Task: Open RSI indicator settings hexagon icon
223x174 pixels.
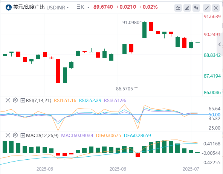Action: 15,100
